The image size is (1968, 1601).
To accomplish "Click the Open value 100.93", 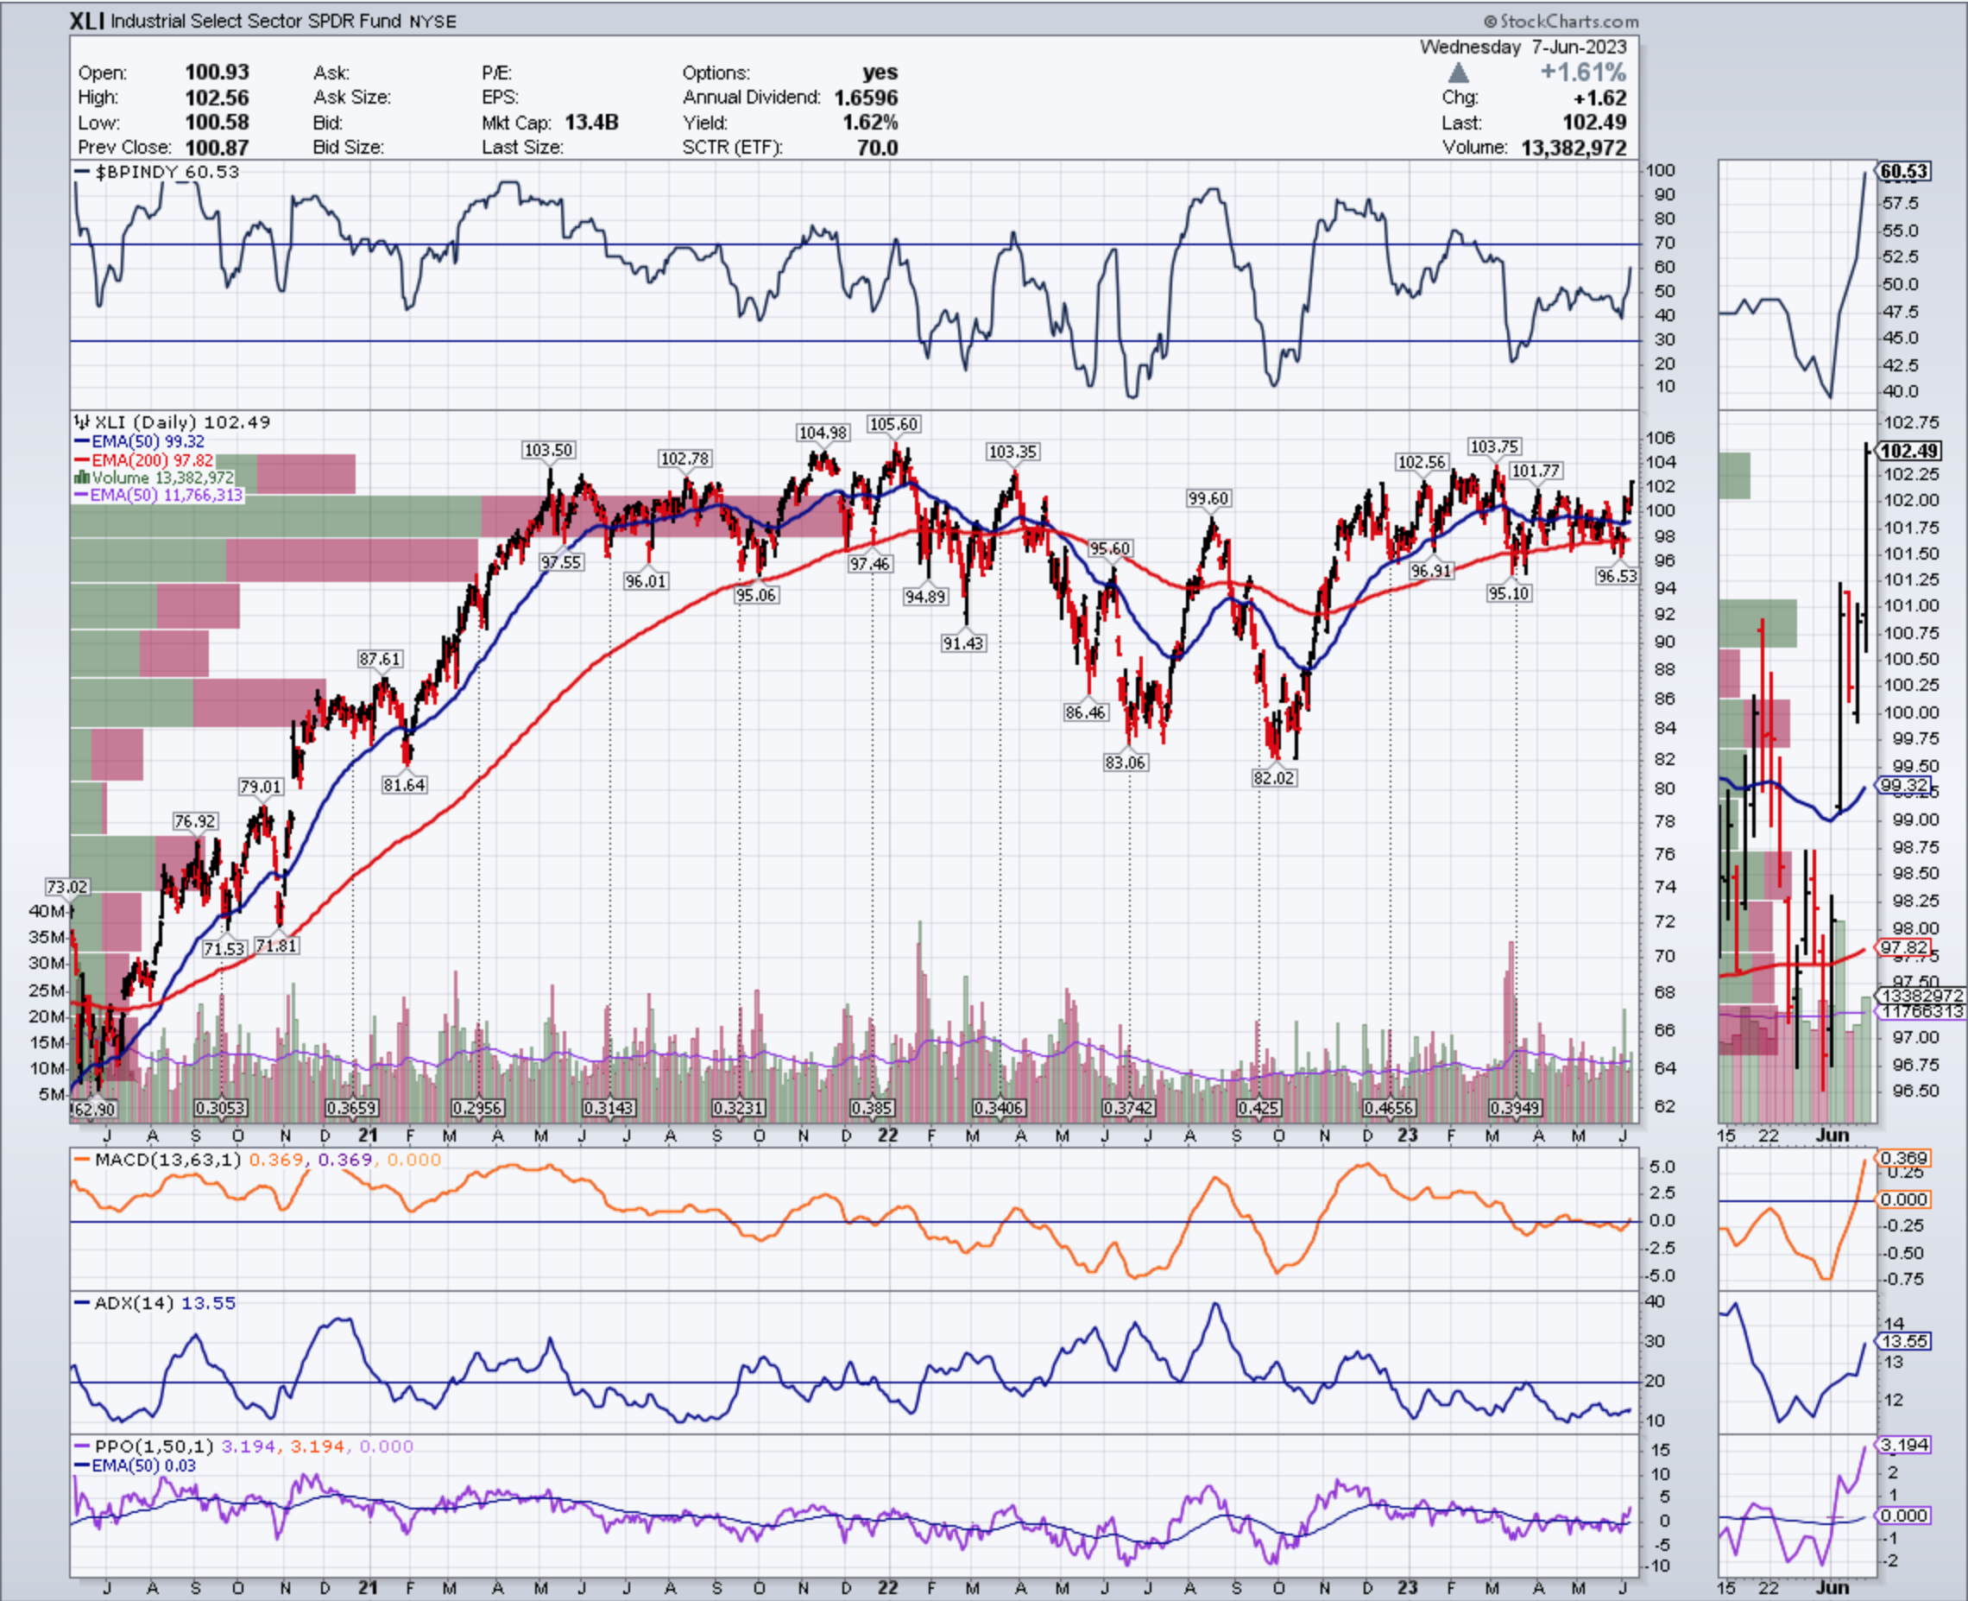I will click(x=217, y=72).
